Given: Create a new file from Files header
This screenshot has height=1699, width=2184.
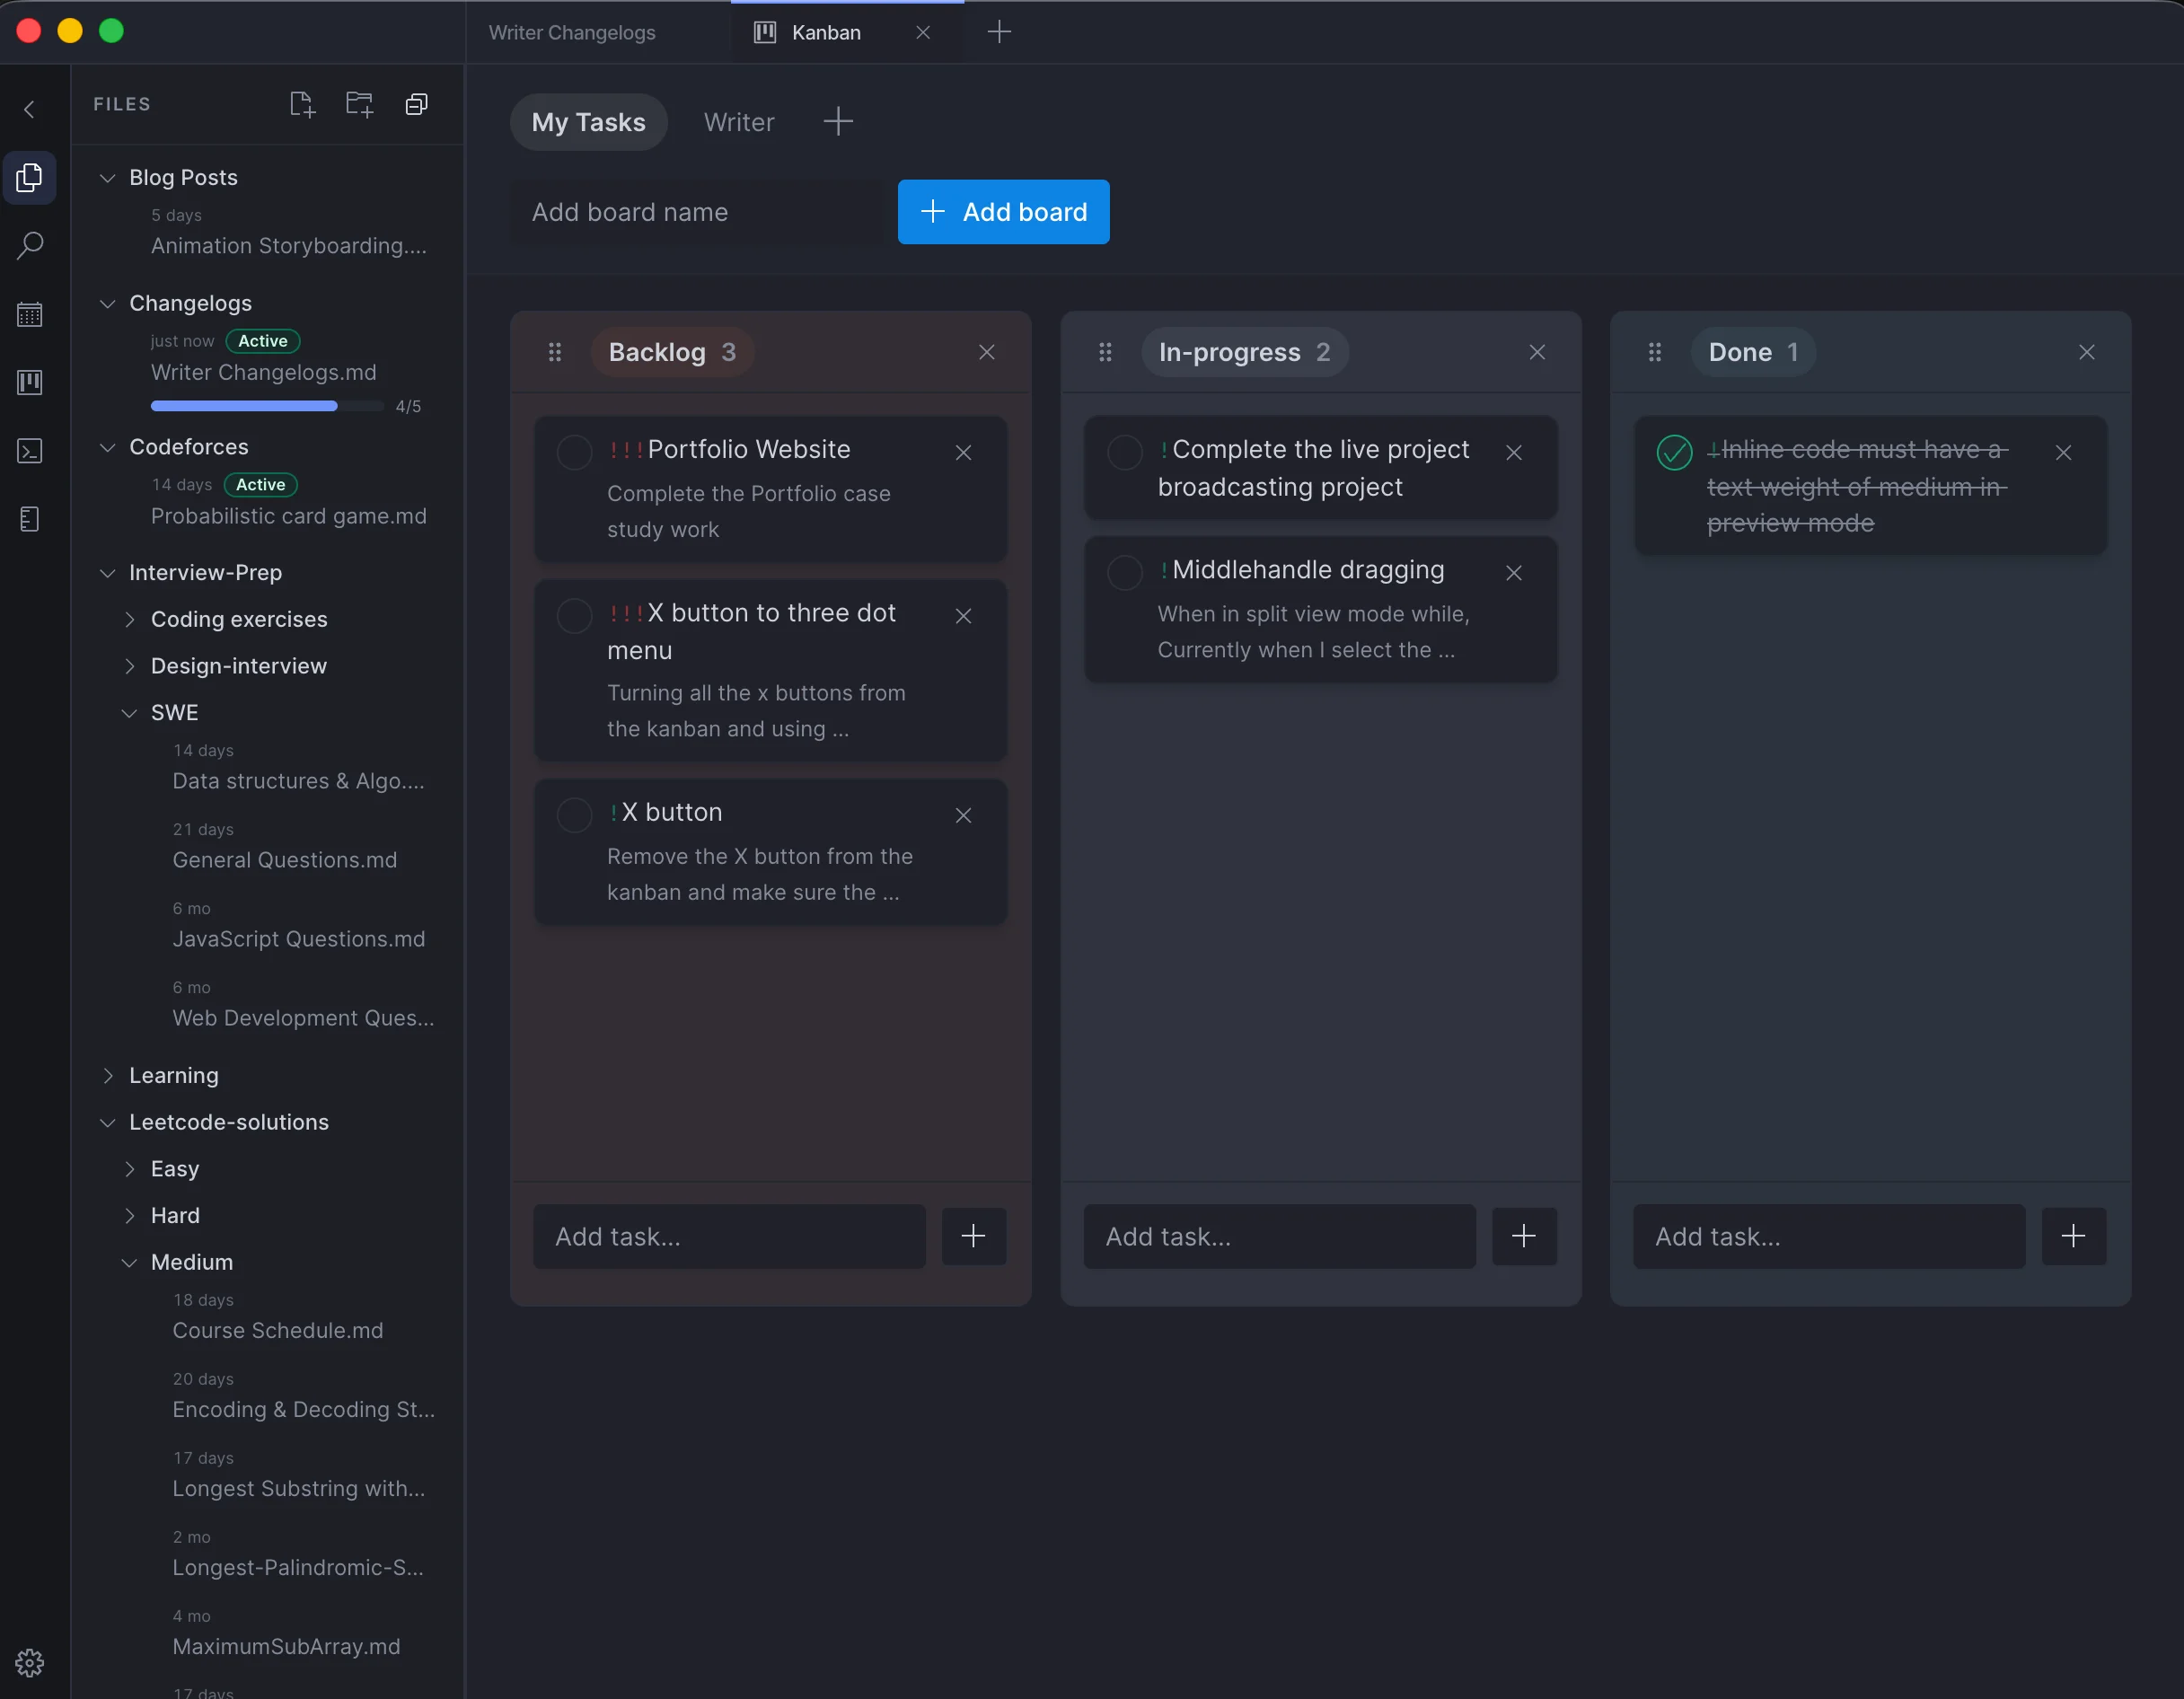Looking at the screenshot, I should coord(302,104).
